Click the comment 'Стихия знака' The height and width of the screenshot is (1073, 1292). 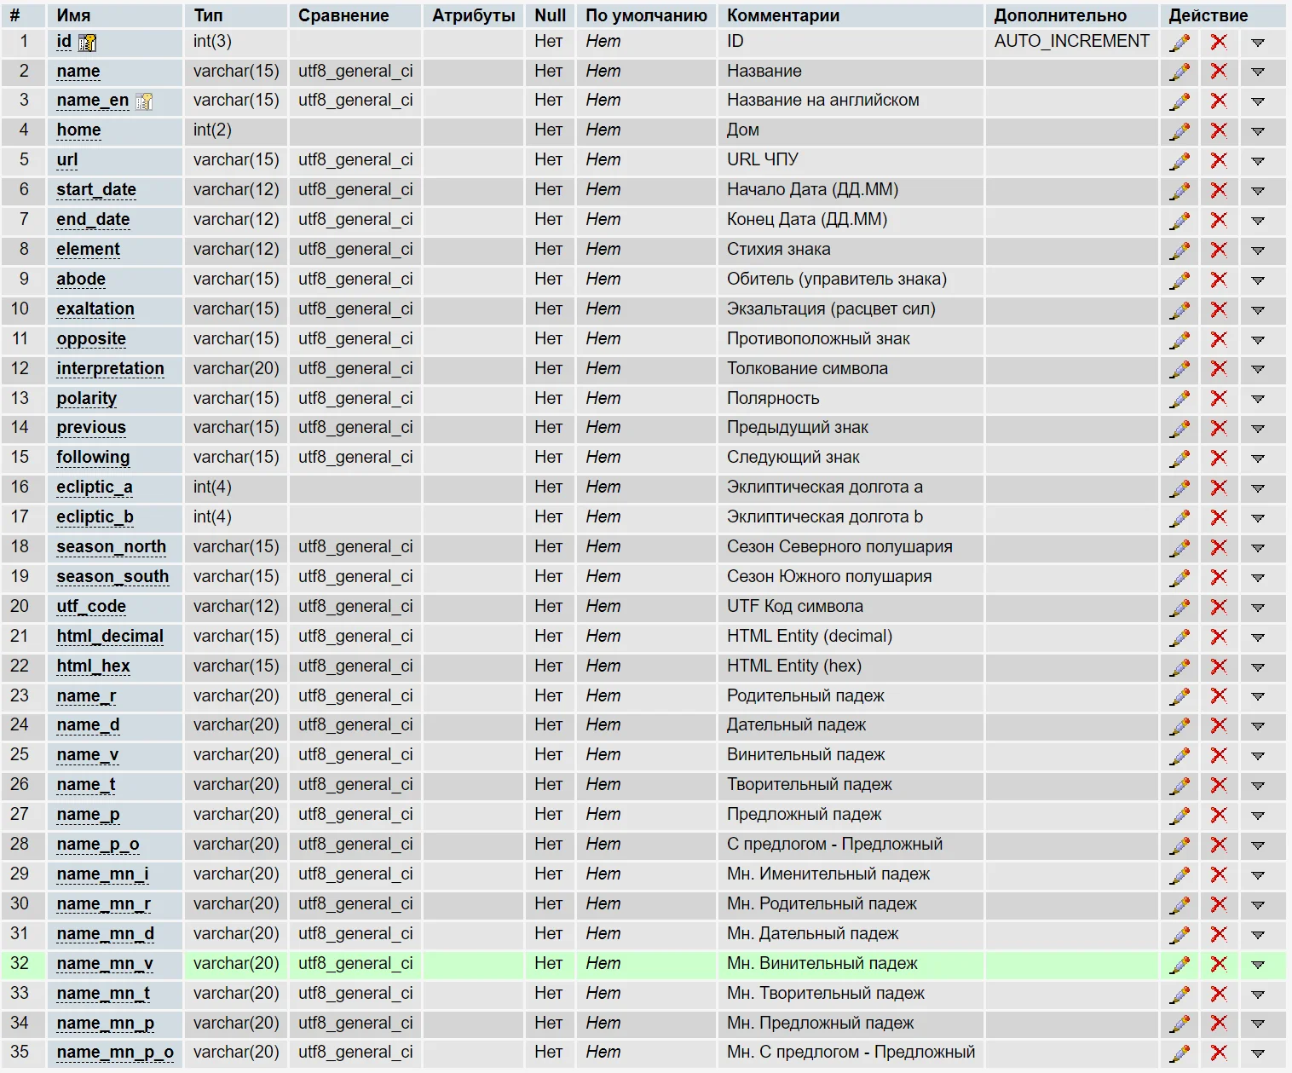(778, 249)
